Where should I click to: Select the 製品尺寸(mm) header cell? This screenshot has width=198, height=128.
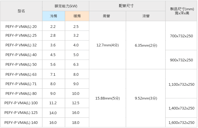(181, 11)
